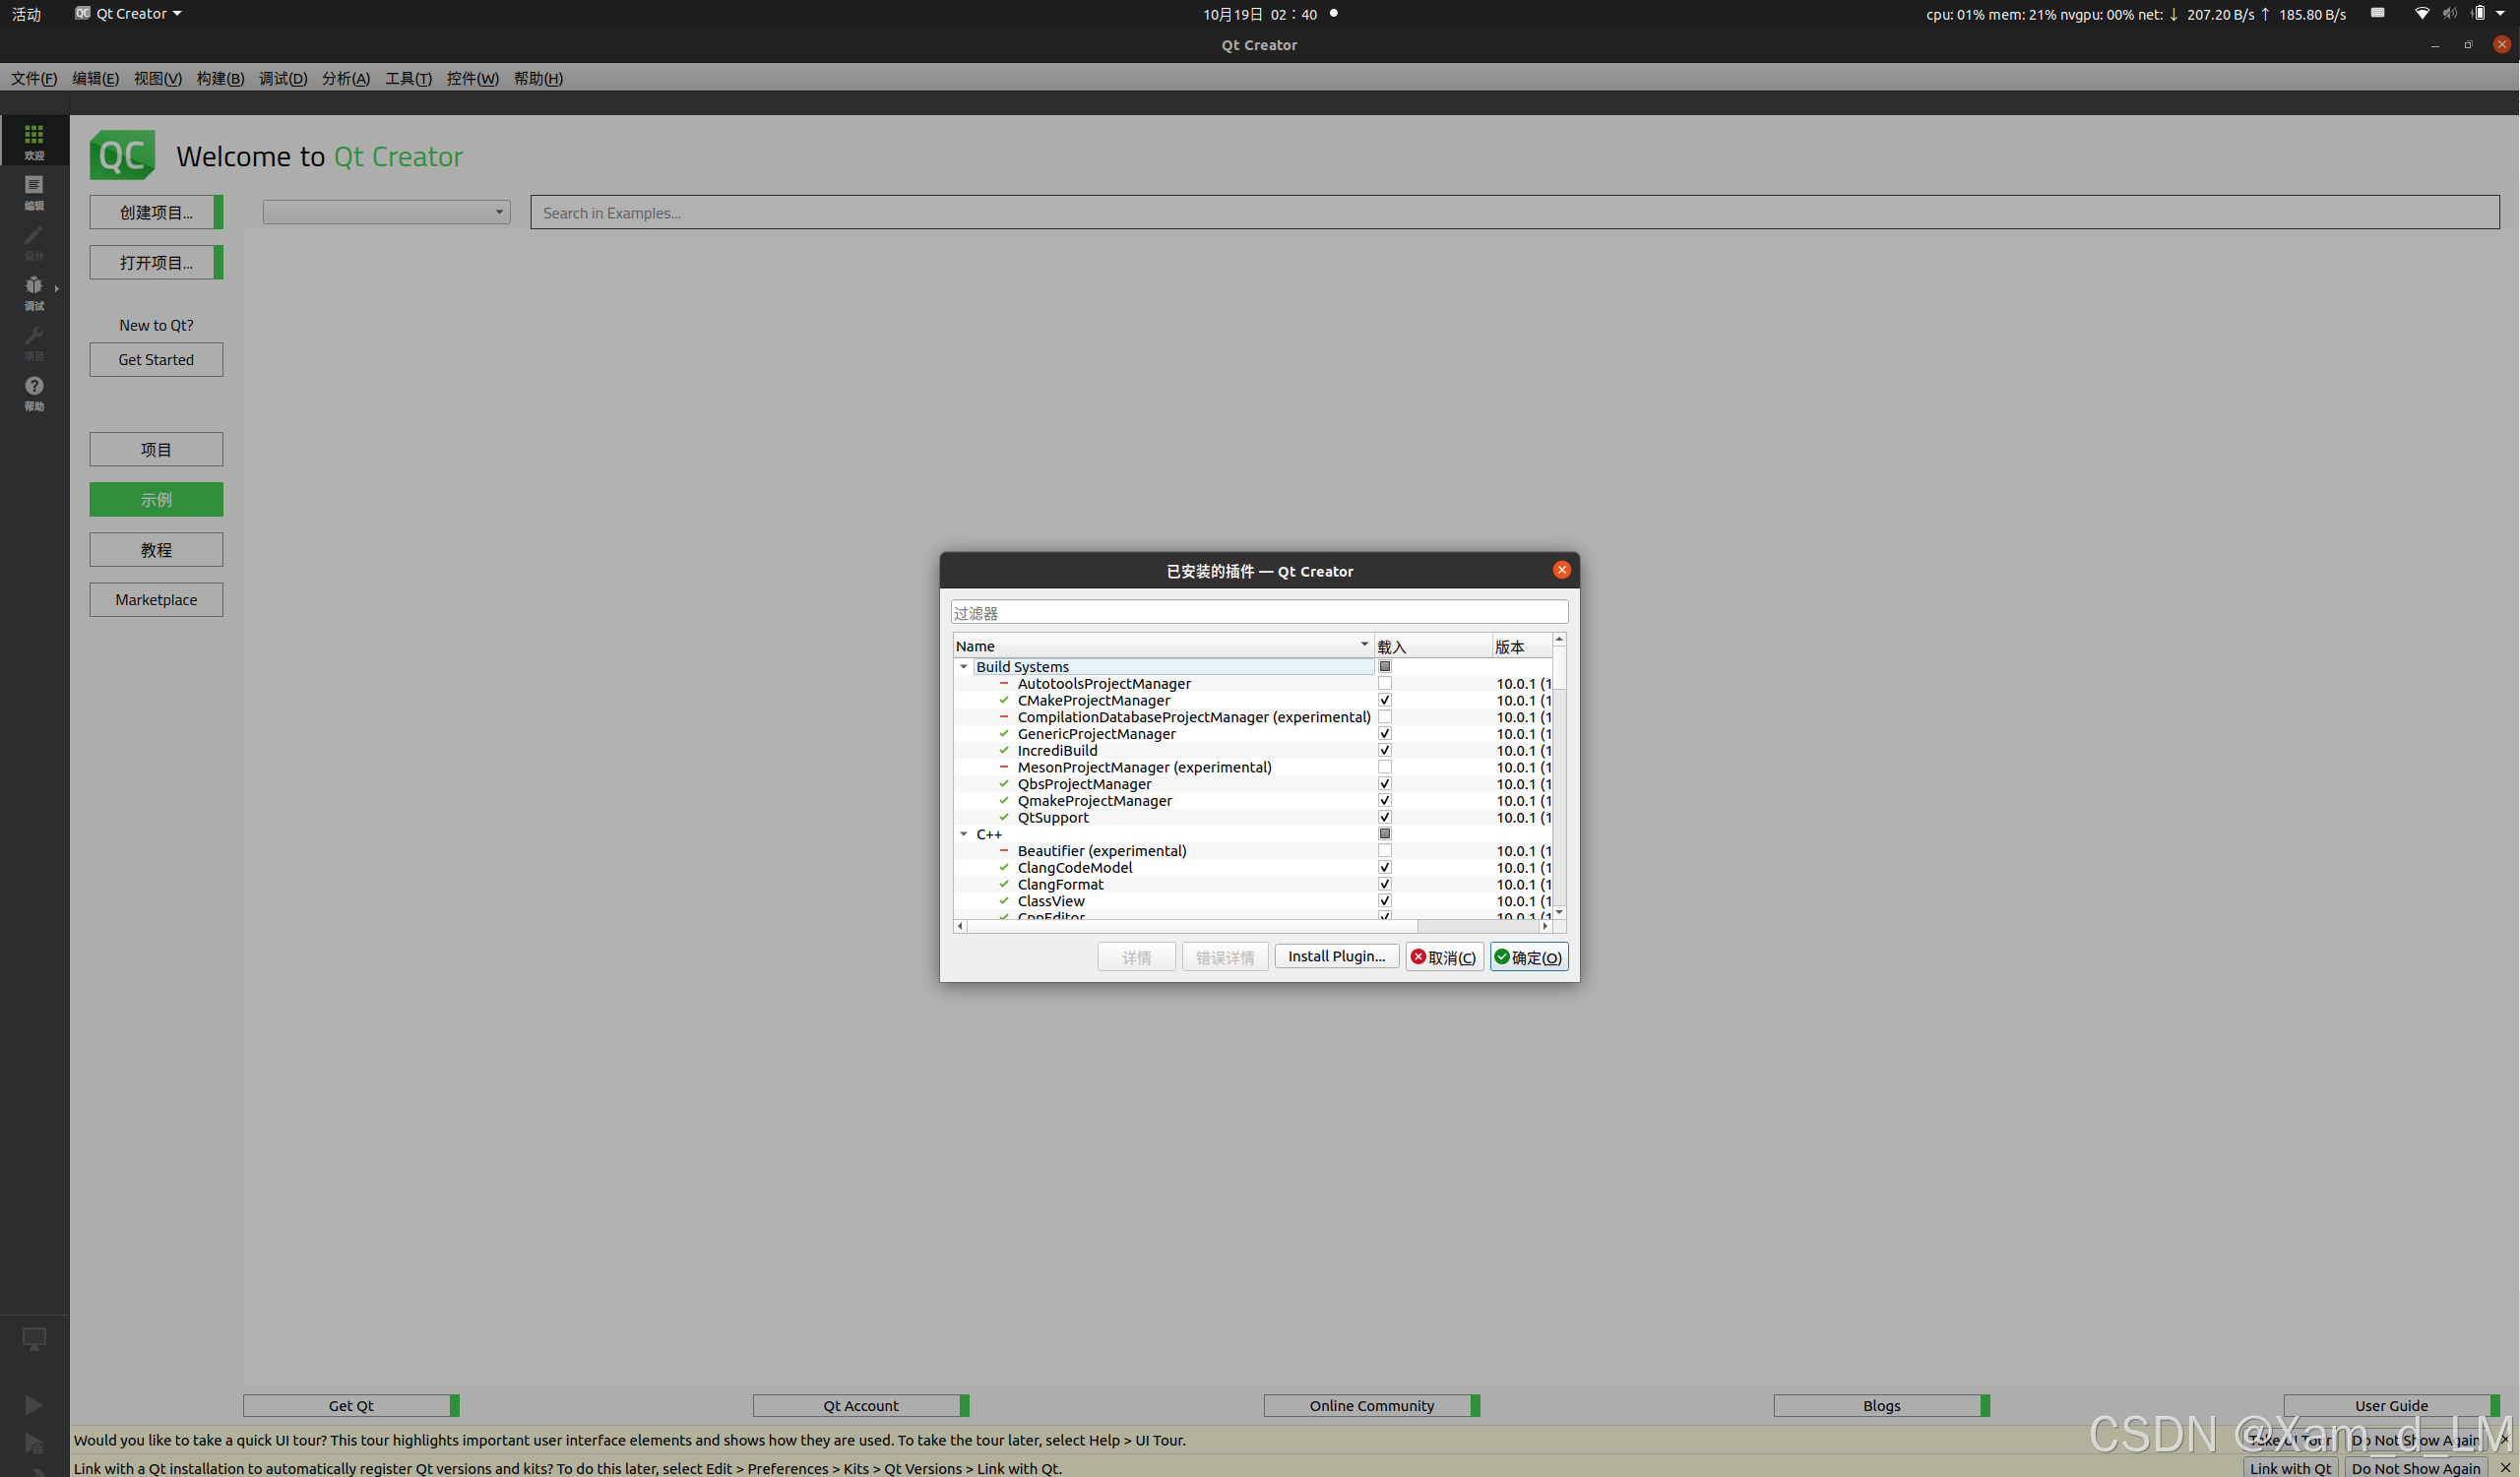The image size is (2520, 1477).
Task: Enable the AutotoolsProjectManager plugin checkbox
Action: pos(1385,684)
